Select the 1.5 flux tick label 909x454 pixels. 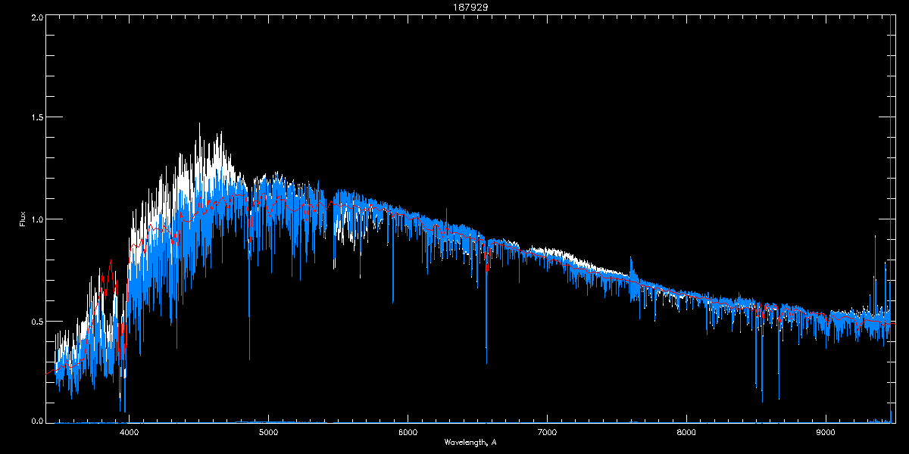pos(37,118)
